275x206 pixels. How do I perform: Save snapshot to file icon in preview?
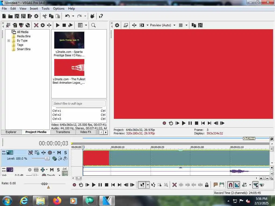click(200, 25)
